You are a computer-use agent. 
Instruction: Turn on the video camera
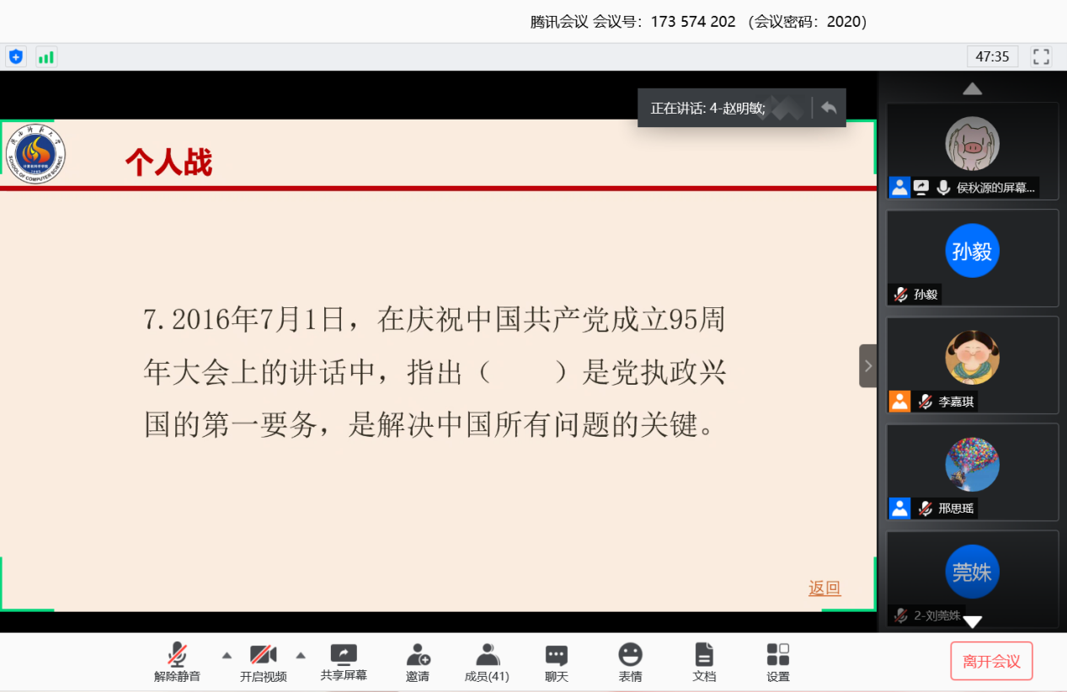[263, 663]
